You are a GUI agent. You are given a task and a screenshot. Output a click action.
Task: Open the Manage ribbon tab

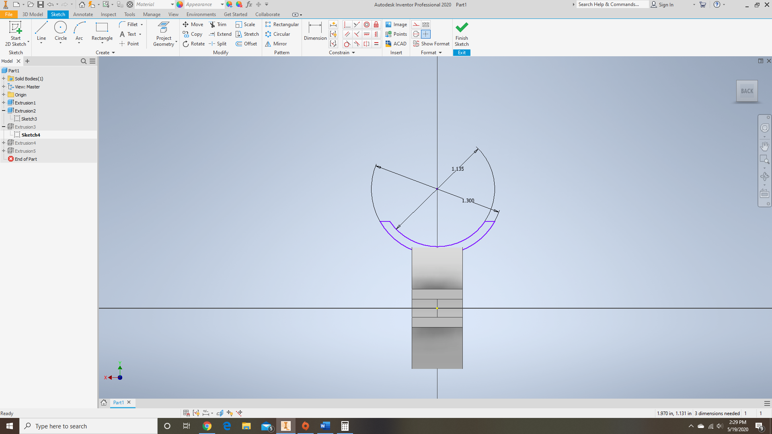(x=152, y=14)
